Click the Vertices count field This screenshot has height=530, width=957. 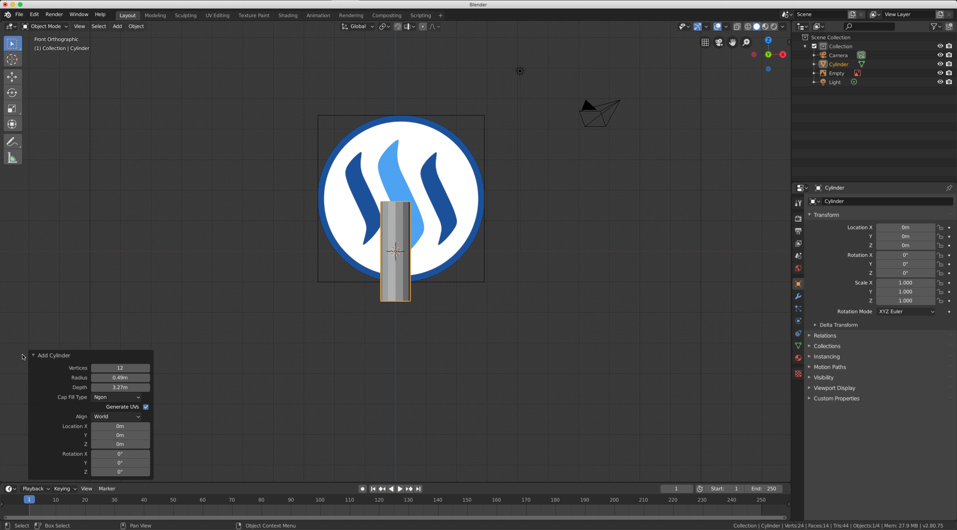(120, 368)
